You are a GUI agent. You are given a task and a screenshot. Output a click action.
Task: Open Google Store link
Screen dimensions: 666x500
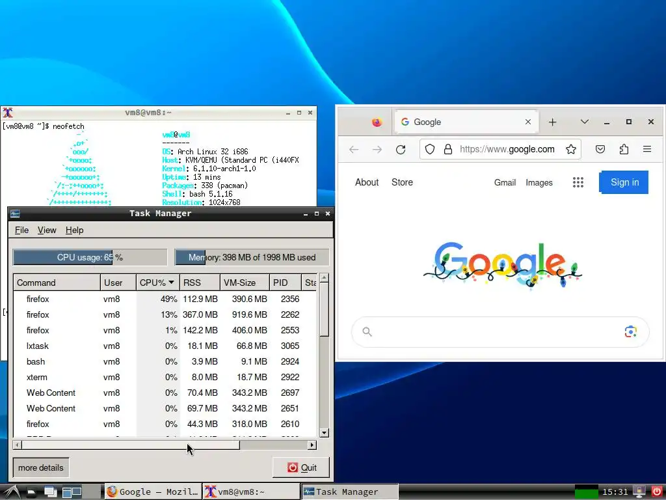click(x=402, y=182)
